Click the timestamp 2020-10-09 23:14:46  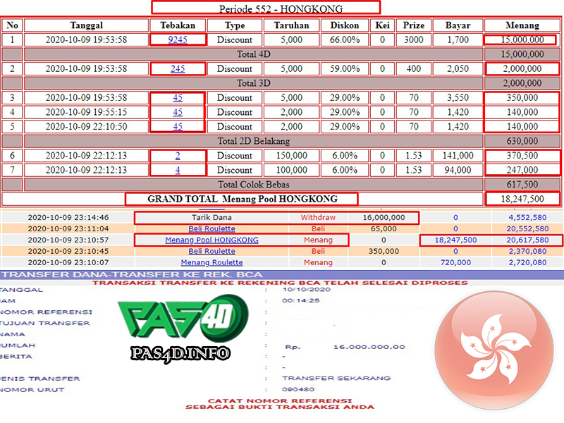[x=68, y=218]
